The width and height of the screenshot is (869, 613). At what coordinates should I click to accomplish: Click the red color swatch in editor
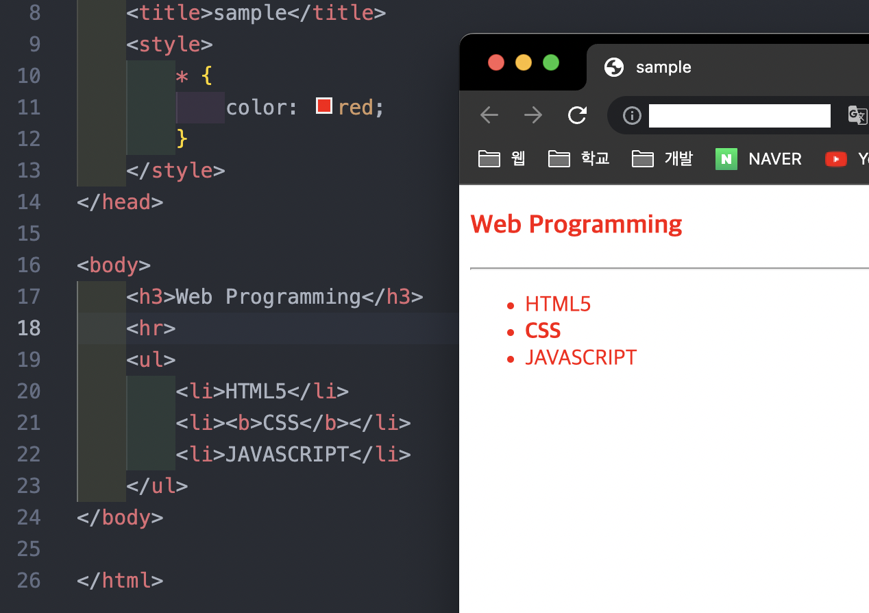[323, 106]
